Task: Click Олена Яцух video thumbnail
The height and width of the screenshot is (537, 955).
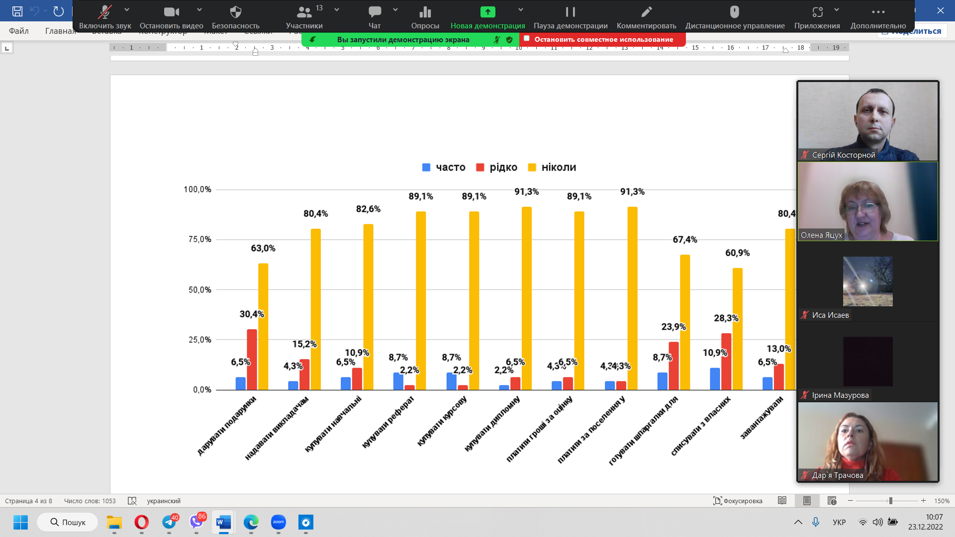Action: click(x=867, y=201)
